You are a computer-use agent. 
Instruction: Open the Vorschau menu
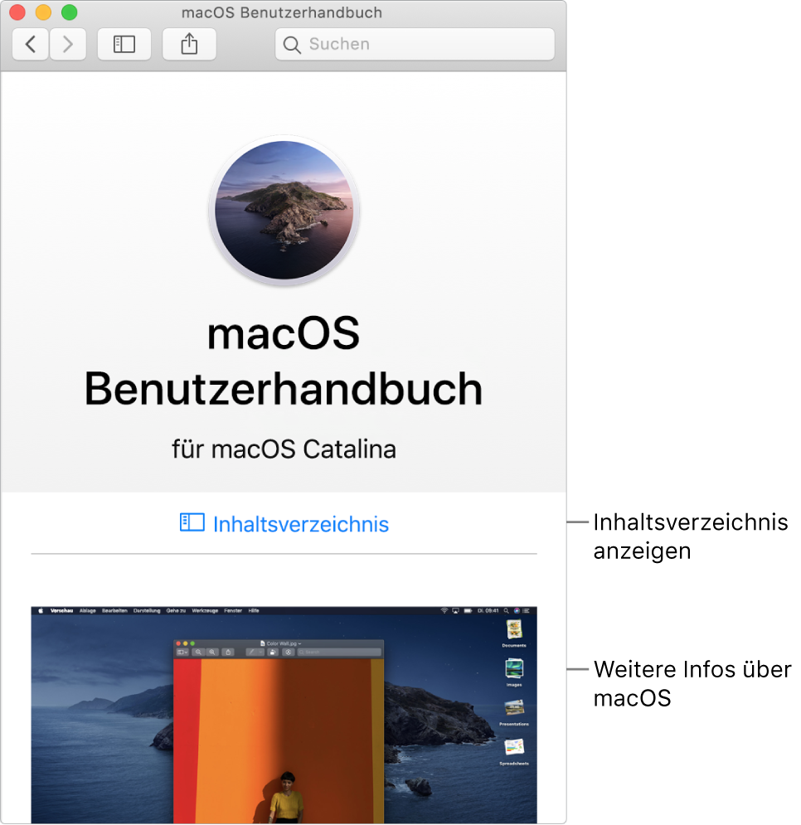coord(60,609)
